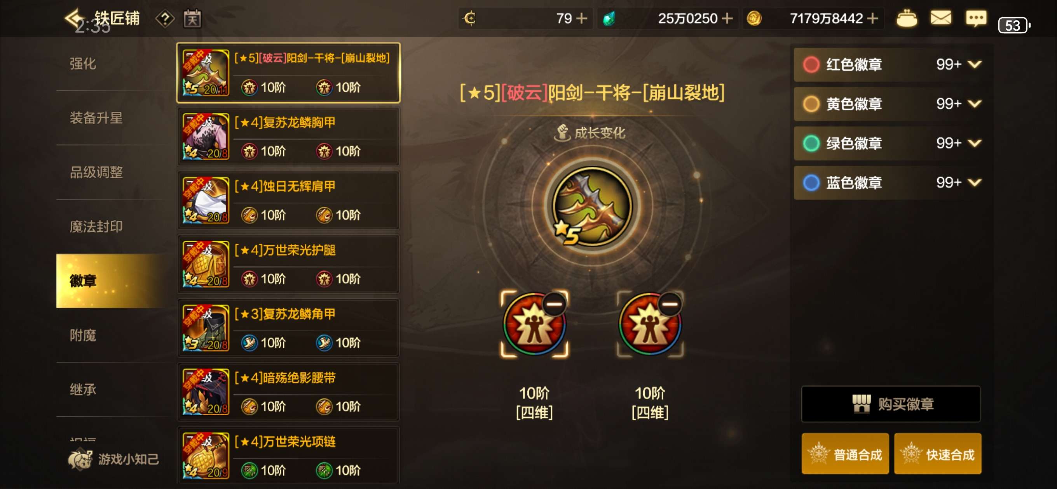Open the mail envelope icon
The width and height of the screenshot is (1057, 489).
[x=940, y=18]
